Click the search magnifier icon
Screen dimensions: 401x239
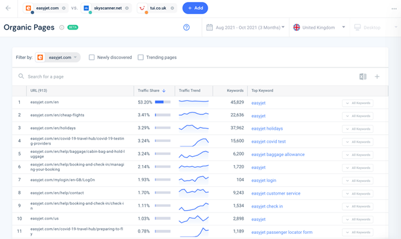coord(21,76)
